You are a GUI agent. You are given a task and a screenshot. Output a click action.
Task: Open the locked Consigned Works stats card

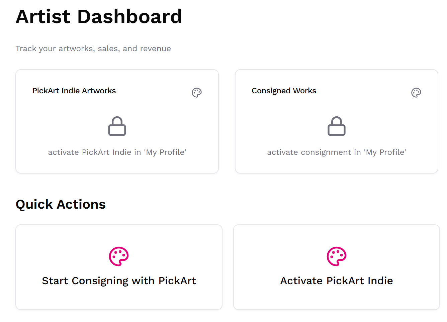coord(337,110)
